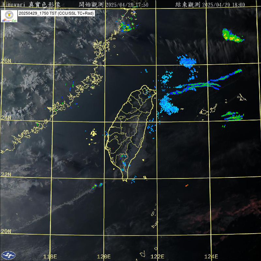Click the 20N latitude label
Viewport: 261px width, 261px height.
coord(6,231)
